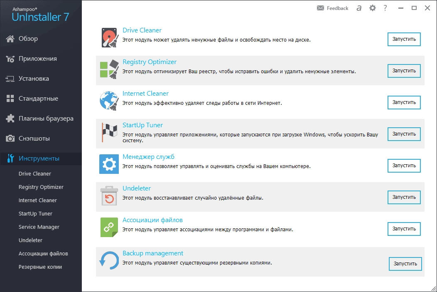Viewport: 437px width, 292px height.
Task: Launch StartUp Tuner with Запустить button
Action: pos(404,134)
